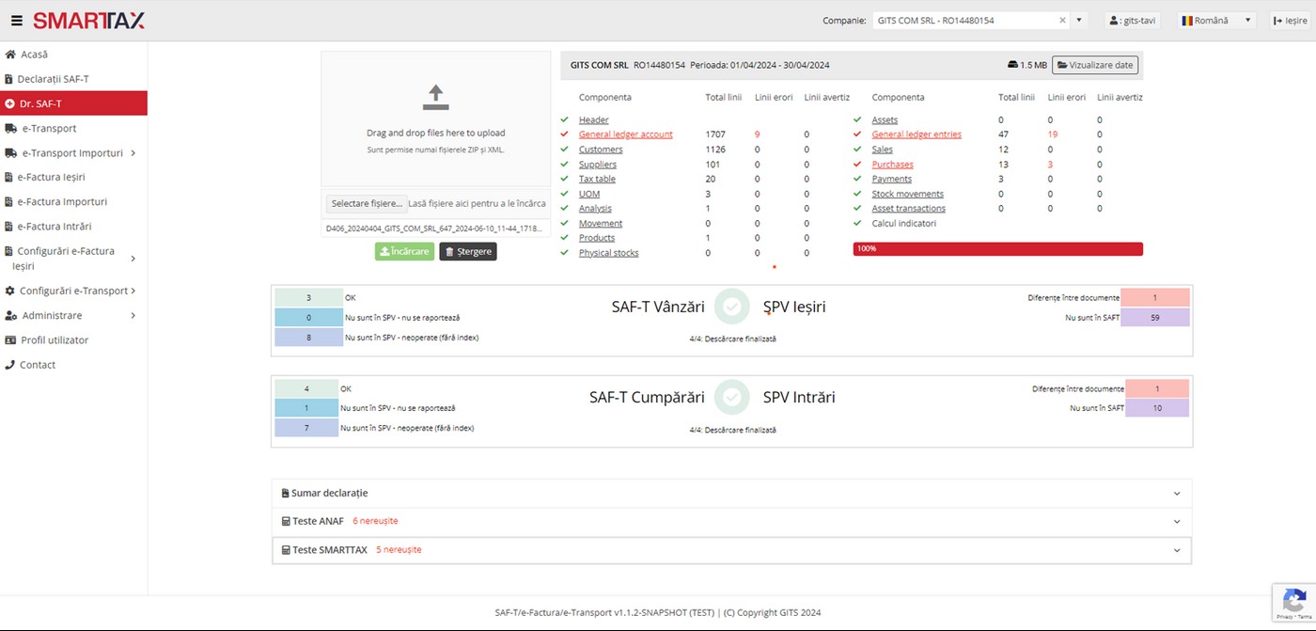
Task: Click the Romanian flag icon
Action: point(1187,20)
